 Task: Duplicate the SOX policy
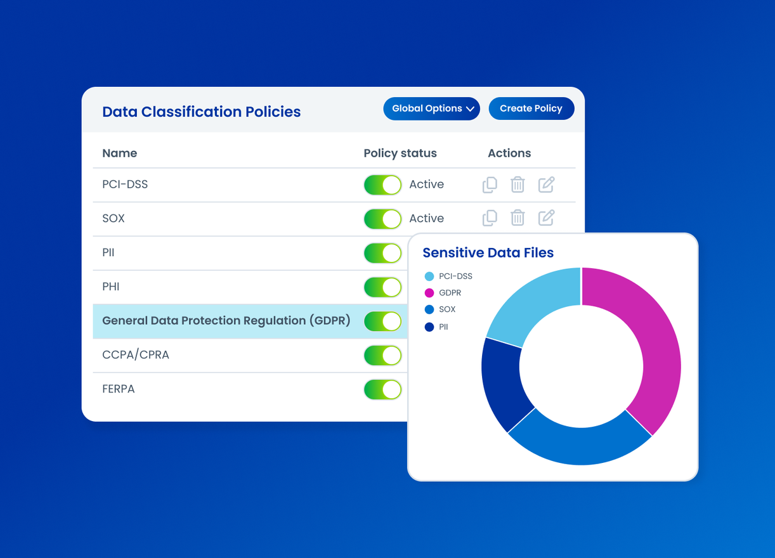click(x=490, y=218)
